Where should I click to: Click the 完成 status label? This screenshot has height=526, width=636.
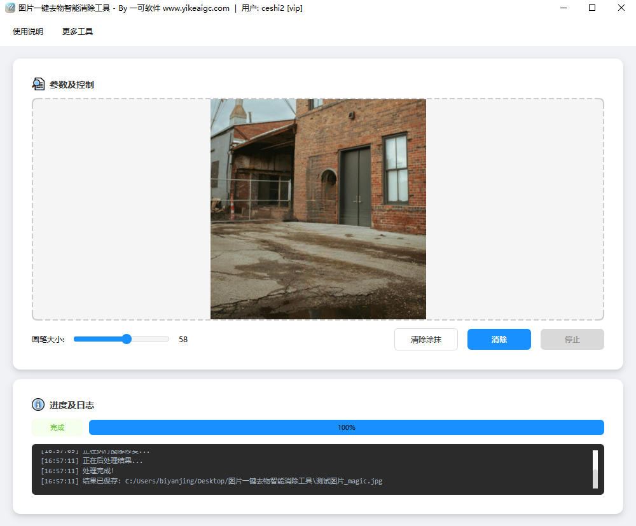click(x=57, y=427)
